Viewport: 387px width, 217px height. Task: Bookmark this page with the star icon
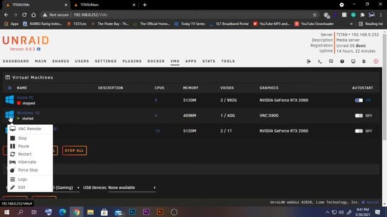(x=314, y=14)
